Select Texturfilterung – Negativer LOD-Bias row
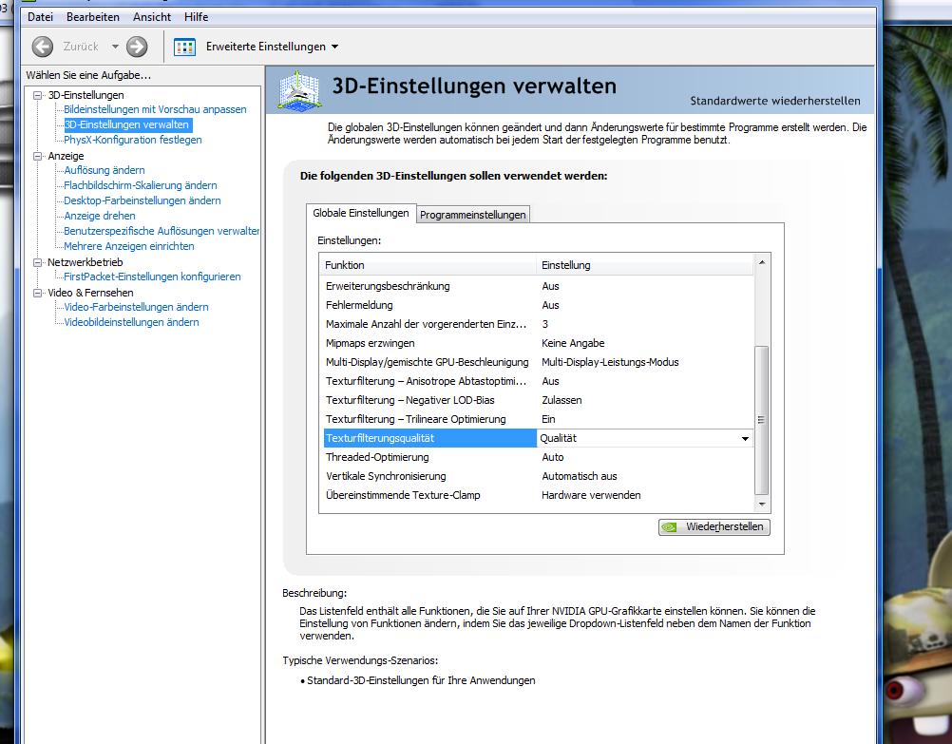 pyautogui.click(x=539, y=400)
